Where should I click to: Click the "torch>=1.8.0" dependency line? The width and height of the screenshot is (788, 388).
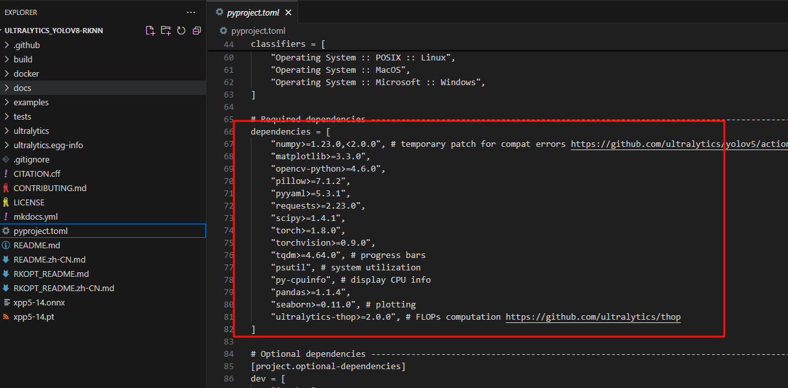(x=308, y=231)
